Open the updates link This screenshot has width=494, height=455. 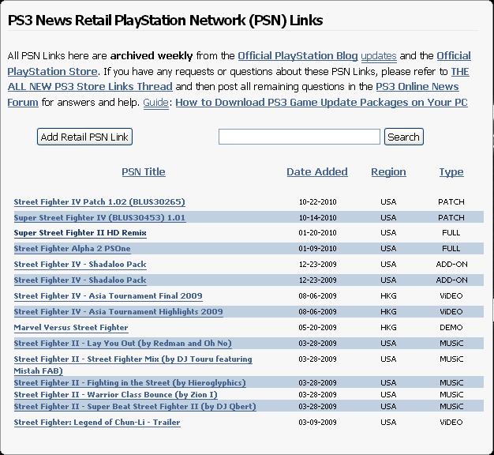coord(379,56)
